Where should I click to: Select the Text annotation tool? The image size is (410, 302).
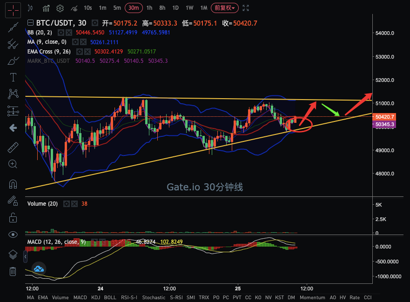coord(13,77)
